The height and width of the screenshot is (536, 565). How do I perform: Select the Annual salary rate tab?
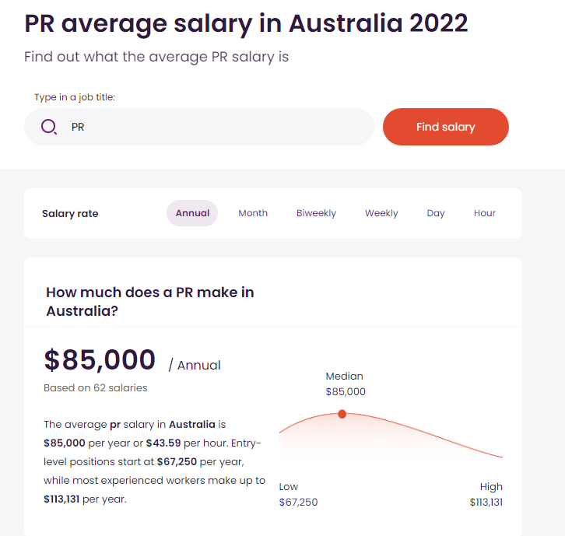click(192, 213)
